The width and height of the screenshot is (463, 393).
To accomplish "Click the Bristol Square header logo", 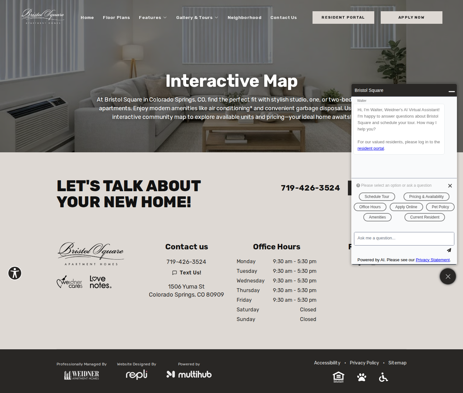I will [x=43, y=16].
